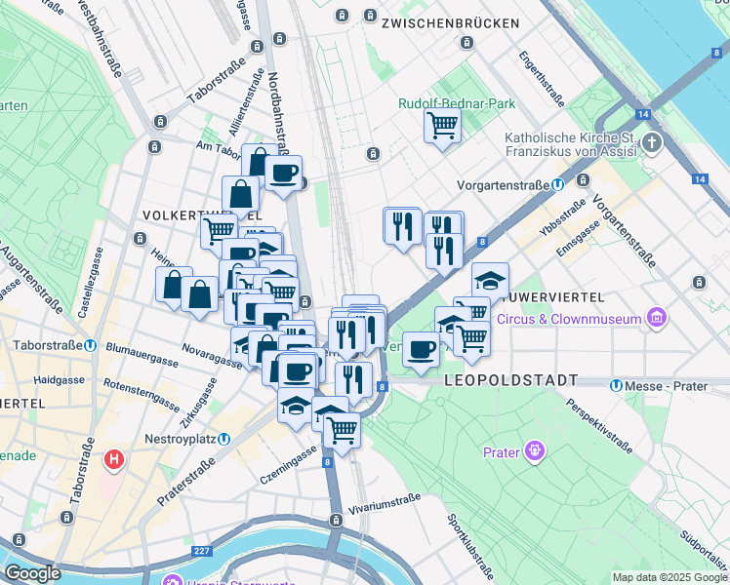The height and width of the screenshot is (585, 730).
Task: Click the Map data ©2025 Google attribution
Action: pyautogui.click(x=670, y=578)
